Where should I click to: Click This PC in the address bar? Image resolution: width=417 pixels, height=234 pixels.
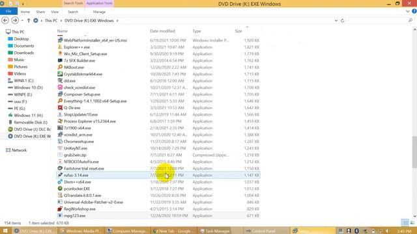[x=51, y=20]
